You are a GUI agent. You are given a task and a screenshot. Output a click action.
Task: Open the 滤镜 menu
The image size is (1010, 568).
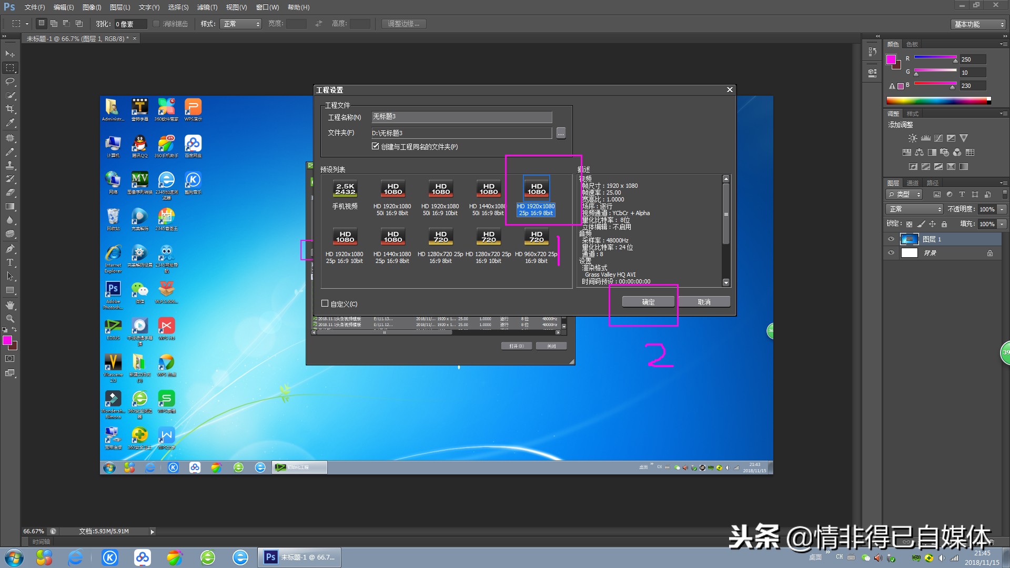click(207, 7)
